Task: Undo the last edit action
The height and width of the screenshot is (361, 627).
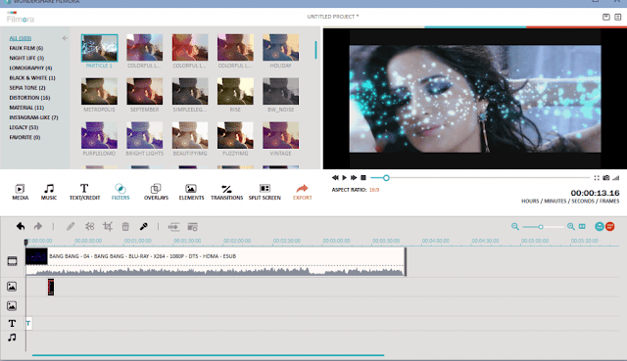Action: (21, 226)
